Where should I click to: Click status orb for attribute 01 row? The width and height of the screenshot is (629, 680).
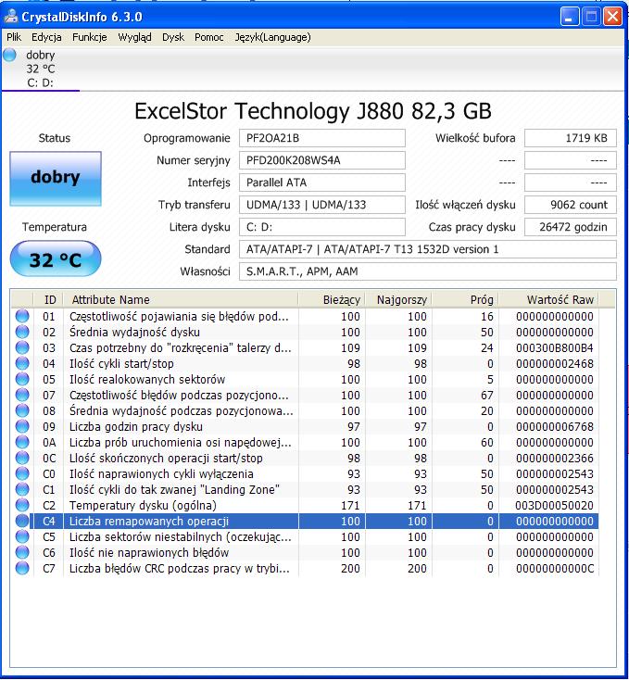click(22, 316)
